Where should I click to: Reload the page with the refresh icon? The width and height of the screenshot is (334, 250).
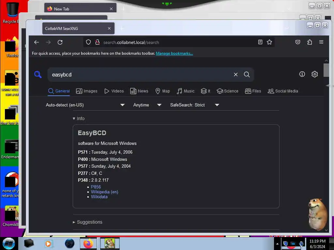60,42
